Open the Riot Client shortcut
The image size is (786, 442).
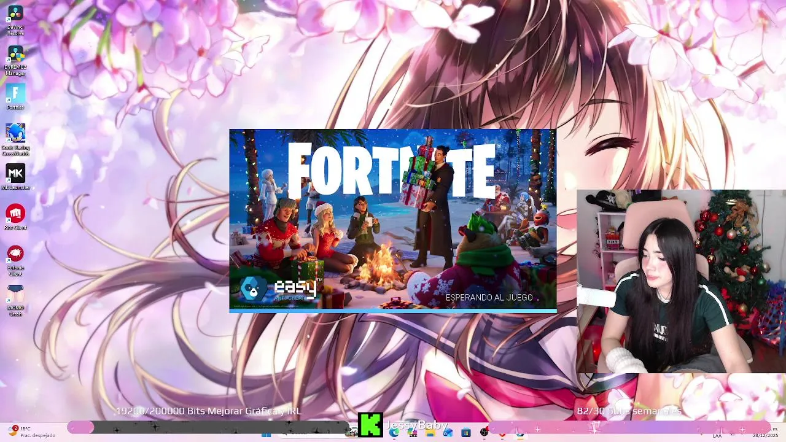click(15, 217)
